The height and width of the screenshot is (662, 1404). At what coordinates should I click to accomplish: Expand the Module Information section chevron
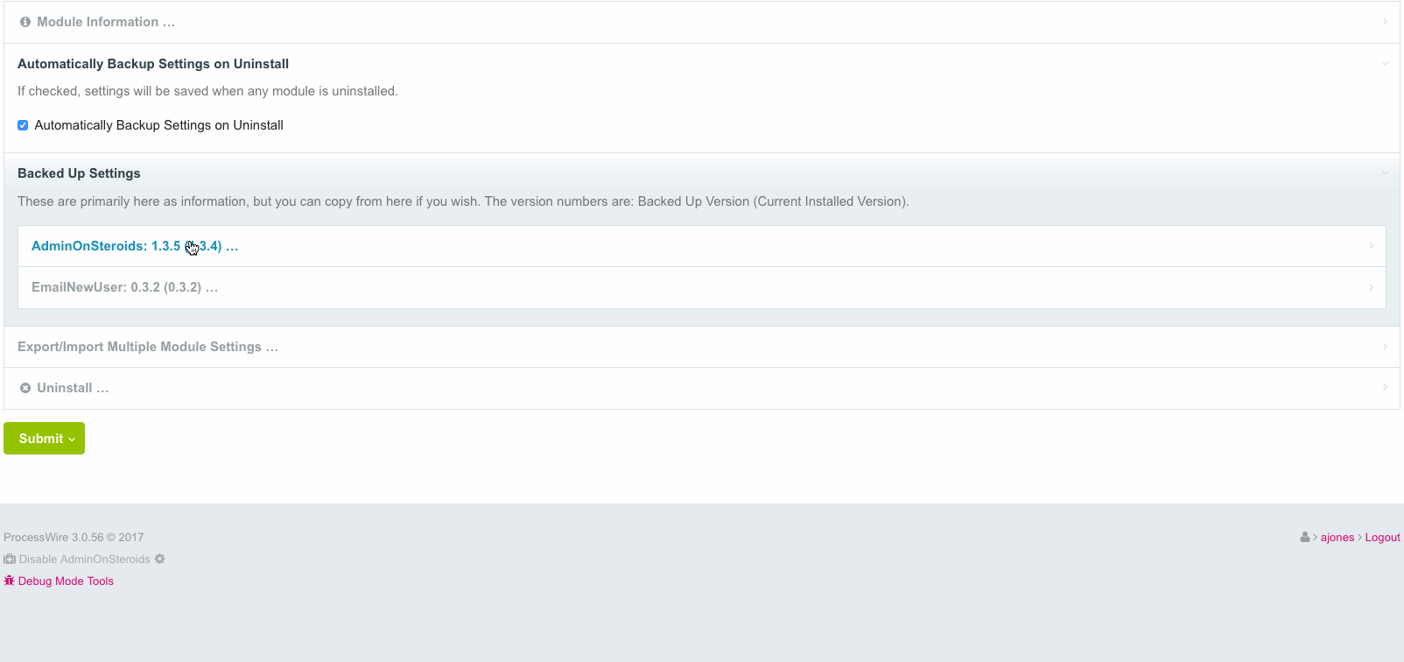(1385, 22)
